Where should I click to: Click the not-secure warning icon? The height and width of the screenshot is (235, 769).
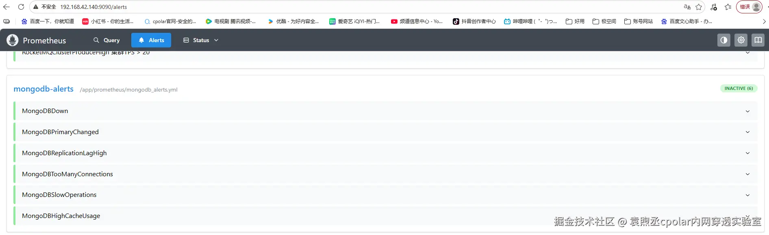(x=36, y=7)
